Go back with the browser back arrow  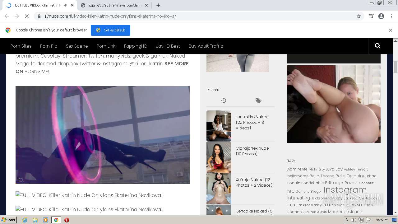point(7,16)
